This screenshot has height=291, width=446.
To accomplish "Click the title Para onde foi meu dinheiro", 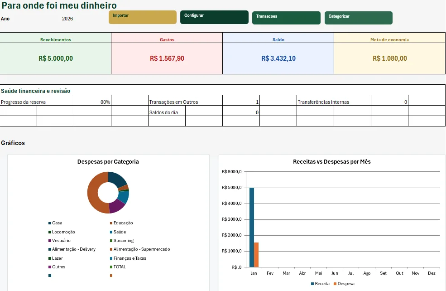I will pos(59,5).
